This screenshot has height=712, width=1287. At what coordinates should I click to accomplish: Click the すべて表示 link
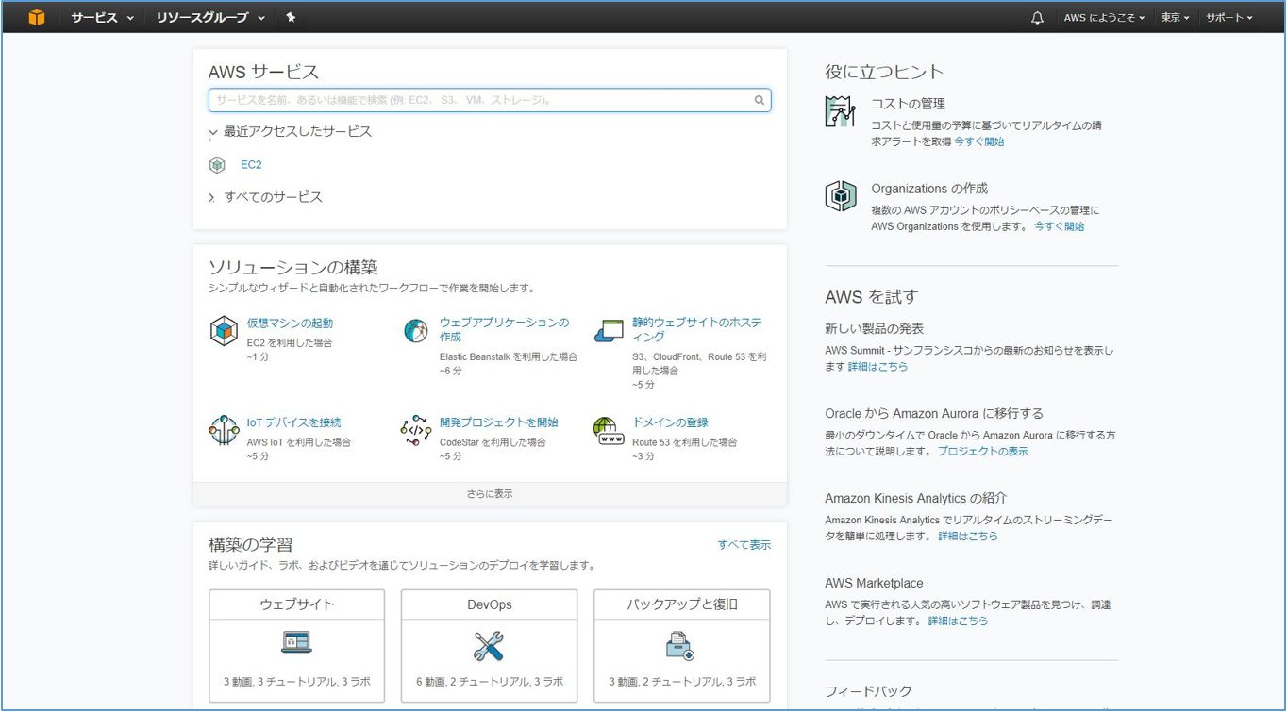click(744, 545)
